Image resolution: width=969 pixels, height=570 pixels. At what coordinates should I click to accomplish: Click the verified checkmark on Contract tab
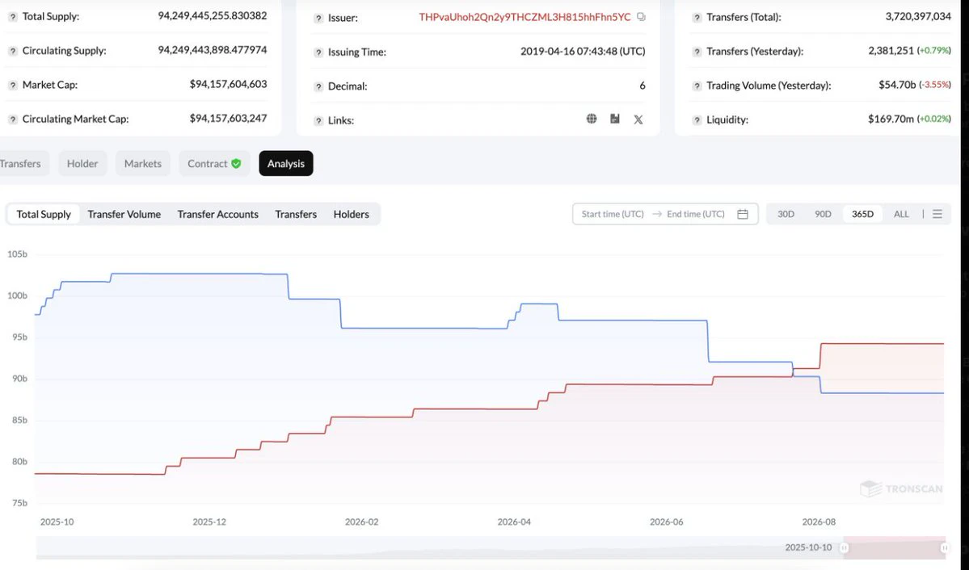[236, 164]
